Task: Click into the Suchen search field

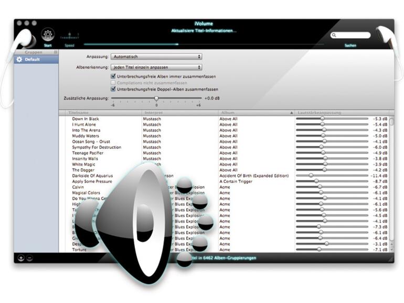Action: click(x=350, y=35)
